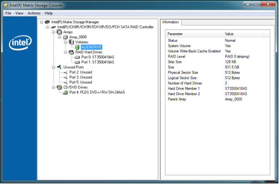Click the Port 5 unused port icon
This screenshot has height=184, width=279.
pos(66,82)
